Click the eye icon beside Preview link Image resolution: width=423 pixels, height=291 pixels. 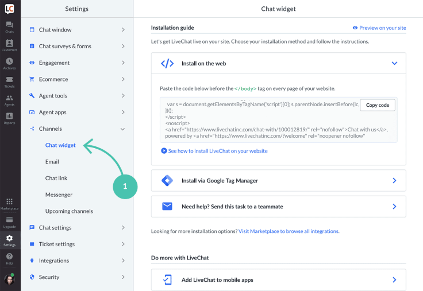(x=355, y=28)
